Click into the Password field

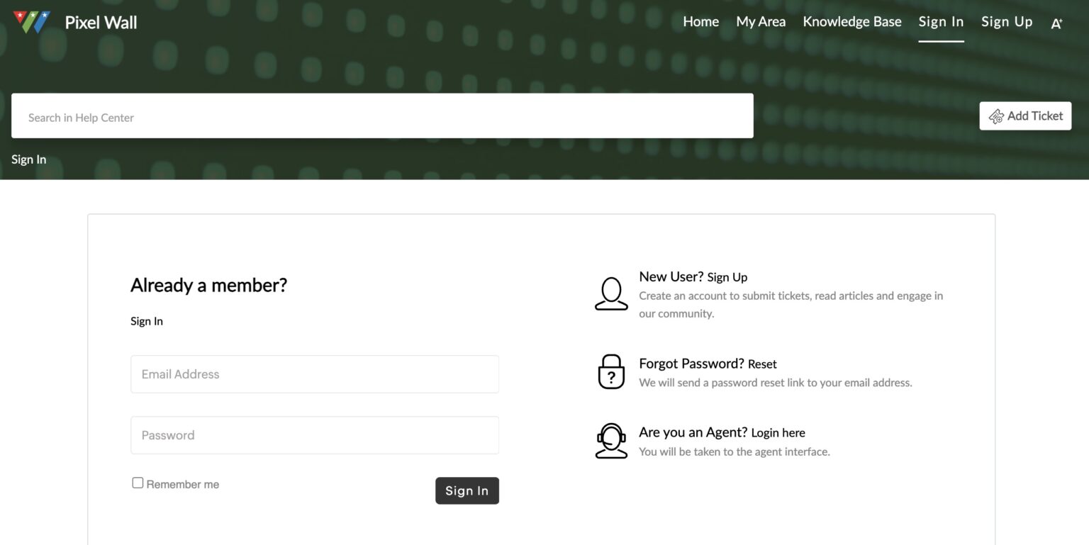[x=315, y=435]
